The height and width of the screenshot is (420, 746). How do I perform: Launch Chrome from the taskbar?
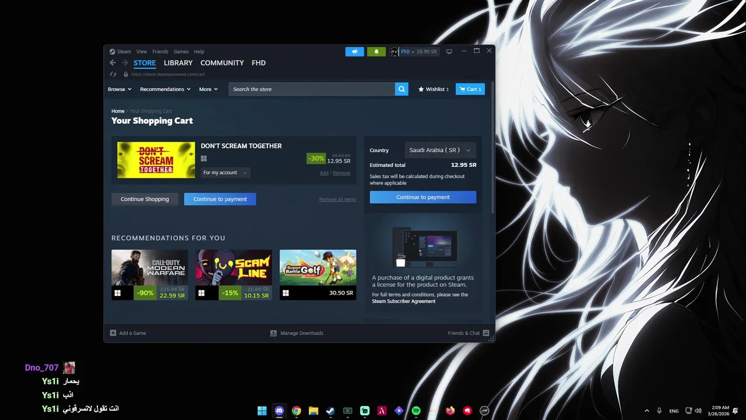click(296, 411)
